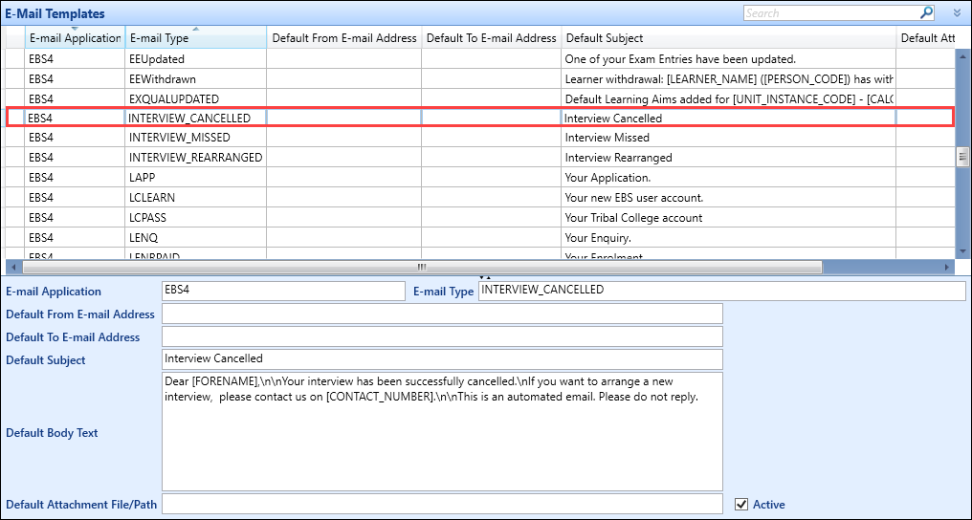
Task: Select the LCLEARN row
Action: [480, 198]
